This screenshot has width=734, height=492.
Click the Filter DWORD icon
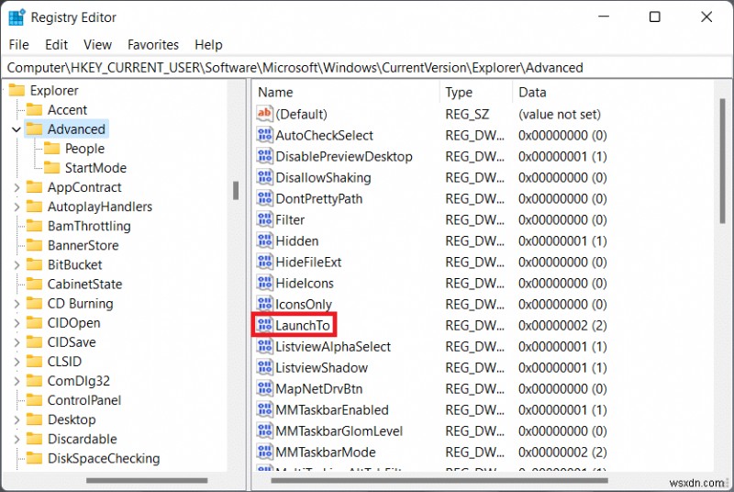[x=264, y=219]
